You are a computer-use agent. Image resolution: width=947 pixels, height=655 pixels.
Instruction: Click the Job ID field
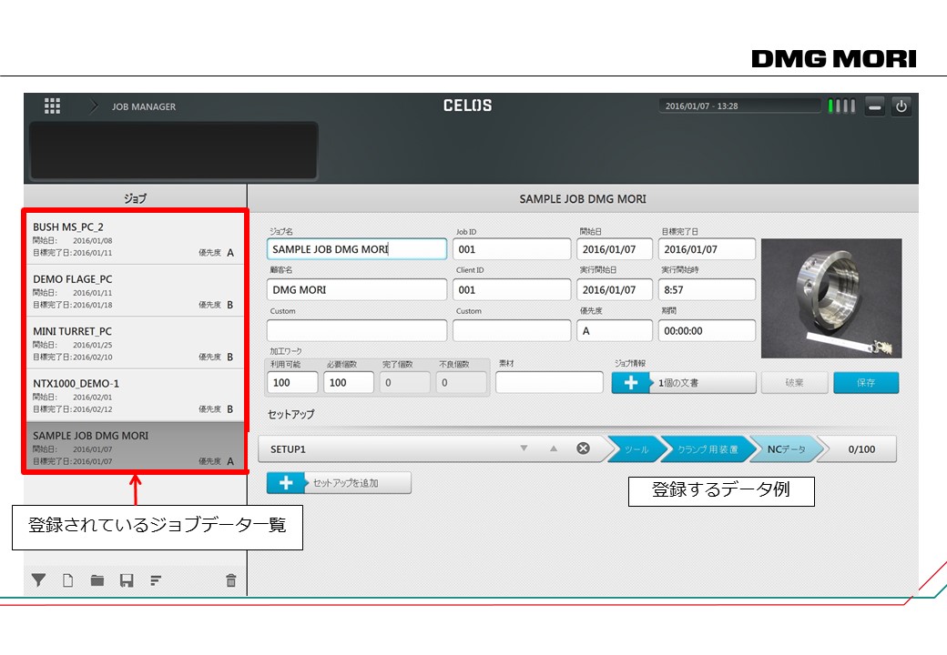tap(512, 249)
